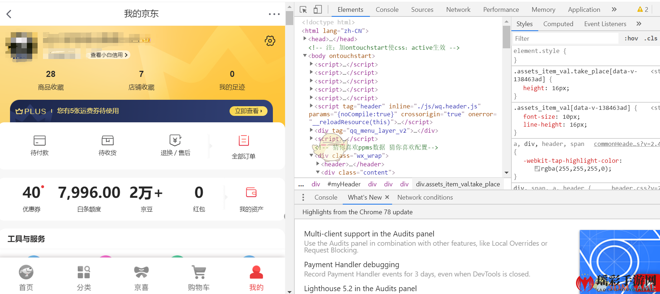Select div.assets_item_val.take_place breadcrumb

(x=458, y=184)
